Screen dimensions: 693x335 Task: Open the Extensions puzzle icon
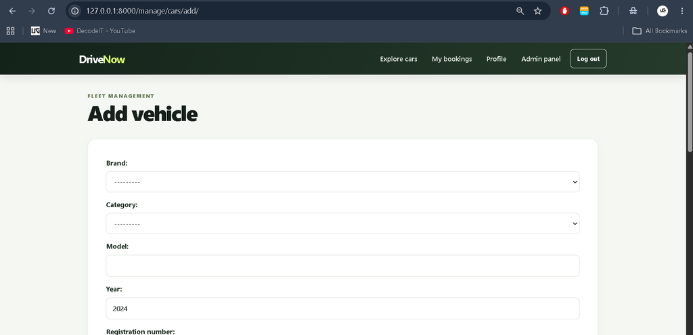pos(604,11)
